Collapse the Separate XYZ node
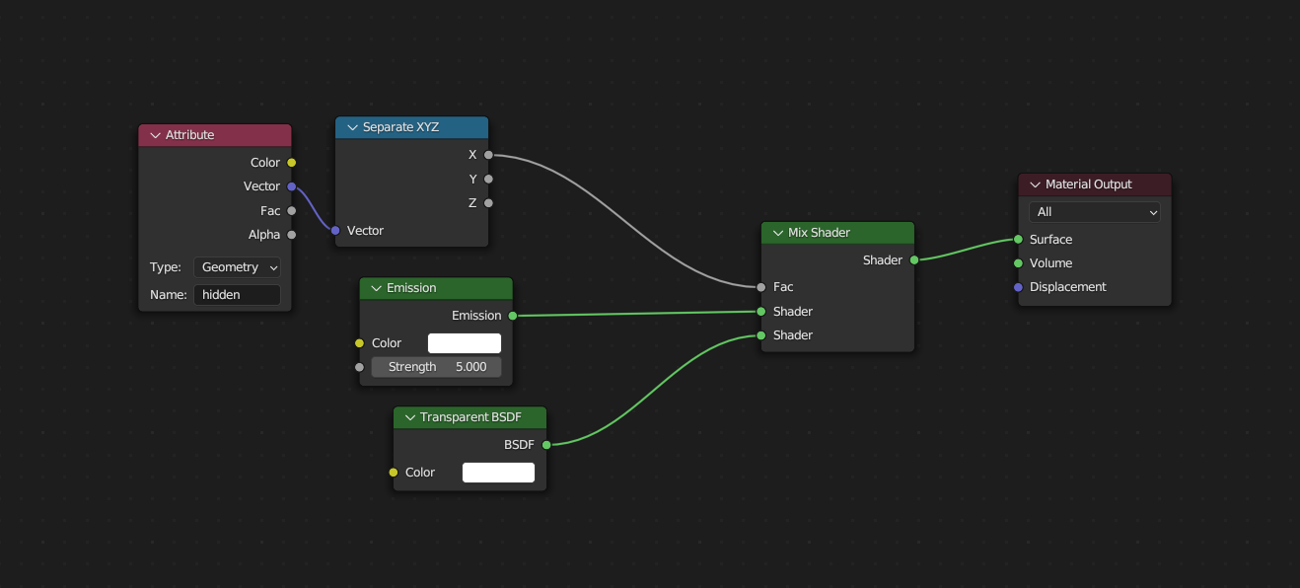The image size is (1300, 588). tap(352, 127)
